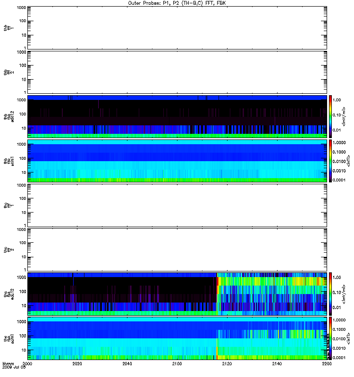Image resolution: width=354 pixels, height=377 pixels.
Task: Click "0.1000" on the thb scm1 color scale
Action: [x=339, y=152]
